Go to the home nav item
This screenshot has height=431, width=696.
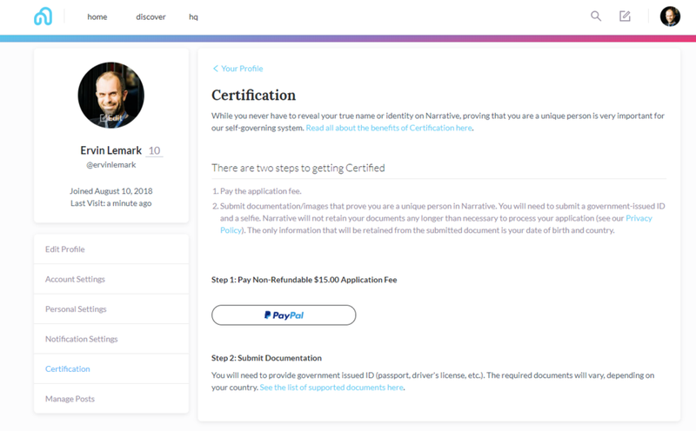click(x=97, y=17)
